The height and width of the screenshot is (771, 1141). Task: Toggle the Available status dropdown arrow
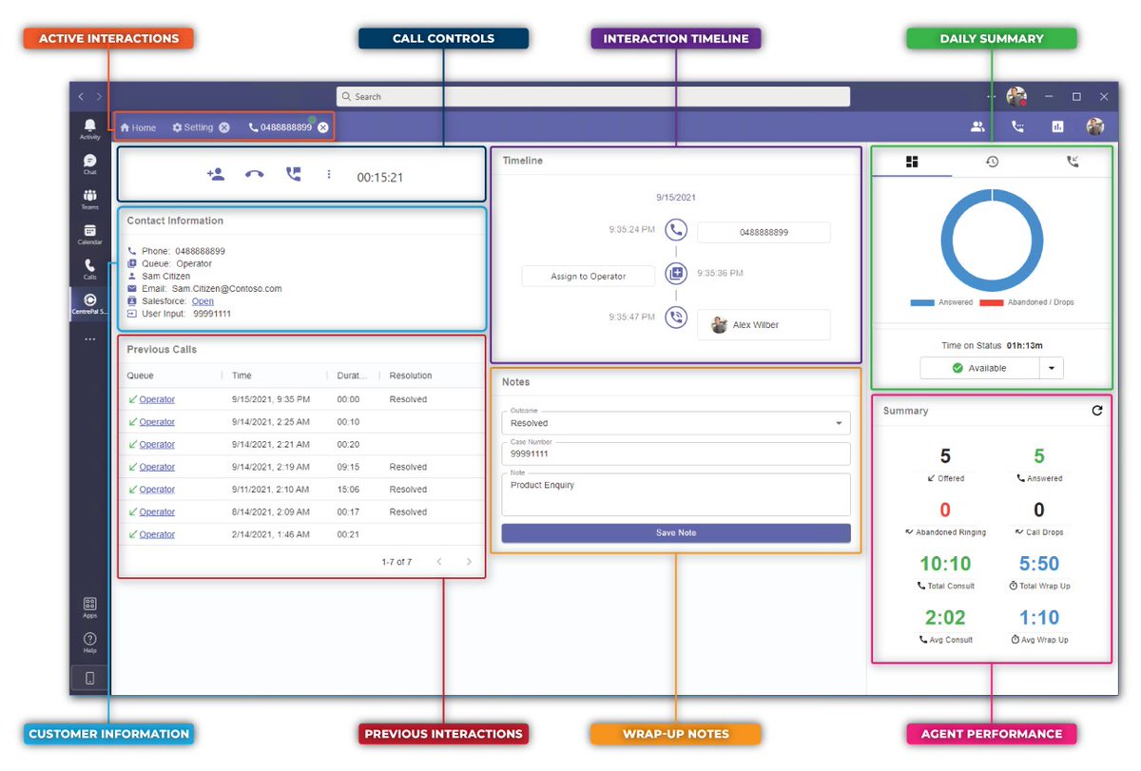coord(1052,368)
